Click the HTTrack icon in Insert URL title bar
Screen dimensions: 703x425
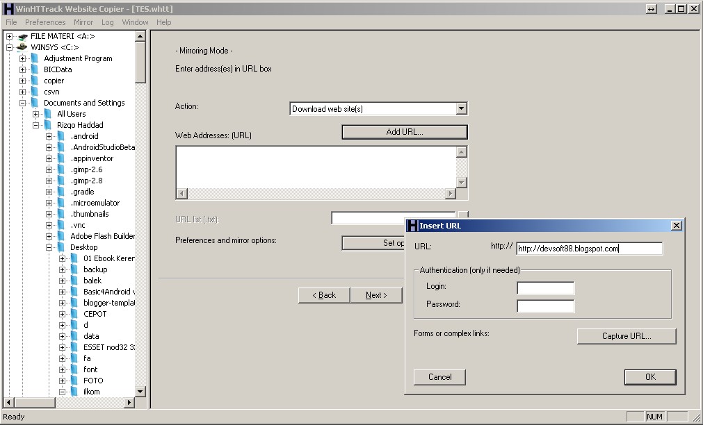click(x=412, y=226)
